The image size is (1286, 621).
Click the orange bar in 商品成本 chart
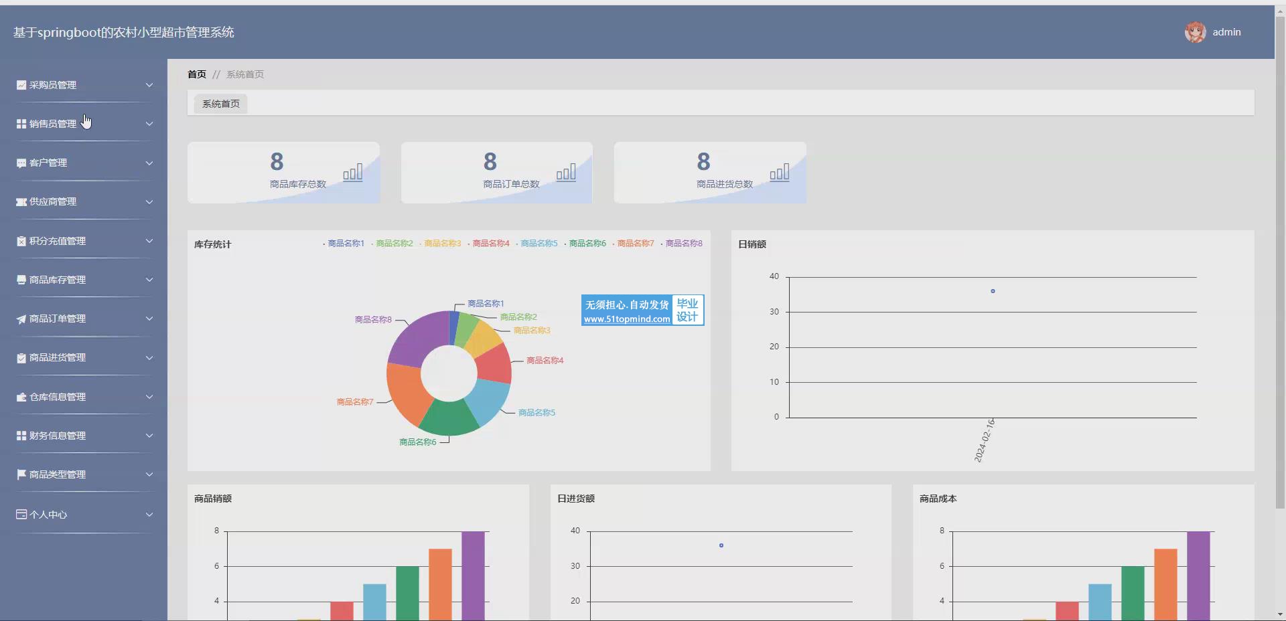[x=1165, y=584]
